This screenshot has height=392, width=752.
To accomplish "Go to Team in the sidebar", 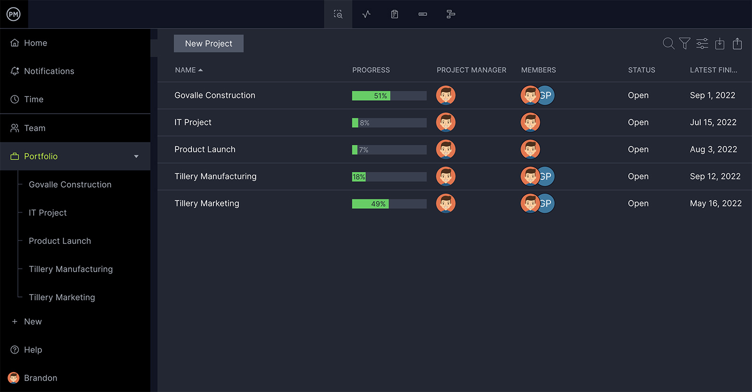I will click(x=35, y=128).
